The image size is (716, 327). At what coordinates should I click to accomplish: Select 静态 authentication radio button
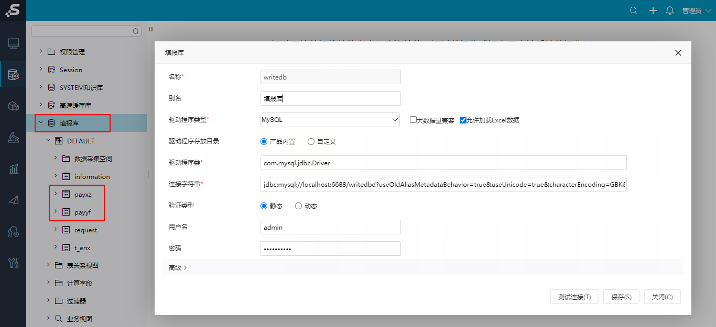pos(264,206)
